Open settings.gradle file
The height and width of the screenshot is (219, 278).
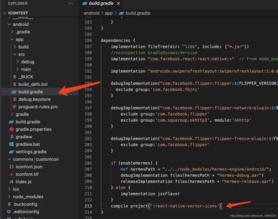(31, 152)
